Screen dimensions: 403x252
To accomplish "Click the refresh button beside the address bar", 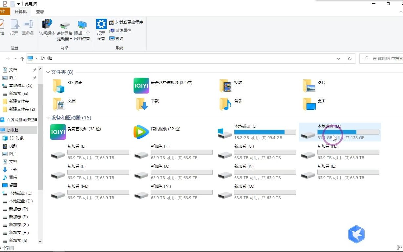I will 350,58.
